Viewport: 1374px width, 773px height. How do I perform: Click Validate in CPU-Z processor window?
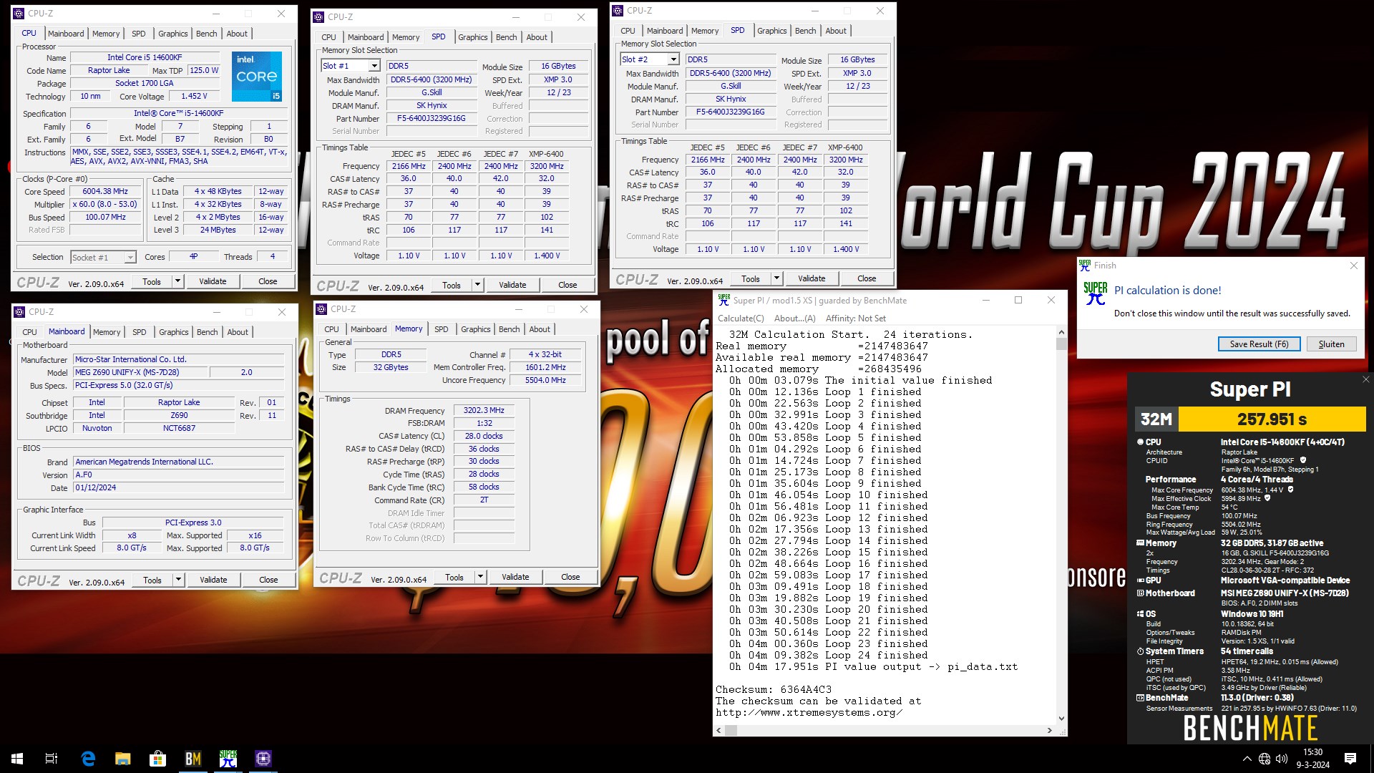pos(213,281)
